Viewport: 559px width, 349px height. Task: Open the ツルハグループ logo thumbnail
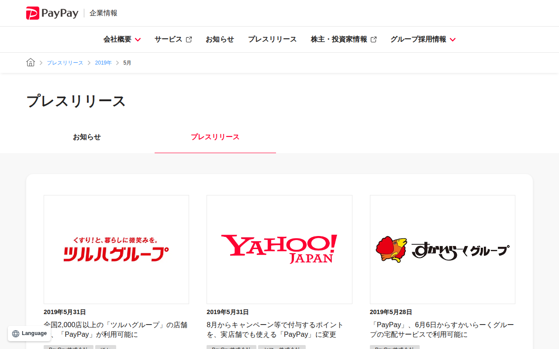[116, 250]
